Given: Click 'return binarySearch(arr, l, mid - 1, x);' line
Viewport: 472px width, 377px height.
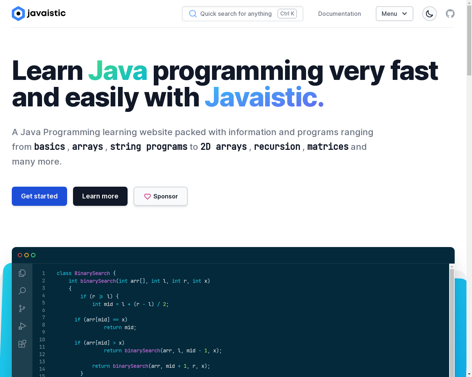Looking at the screenshot, I should (163, 350).
